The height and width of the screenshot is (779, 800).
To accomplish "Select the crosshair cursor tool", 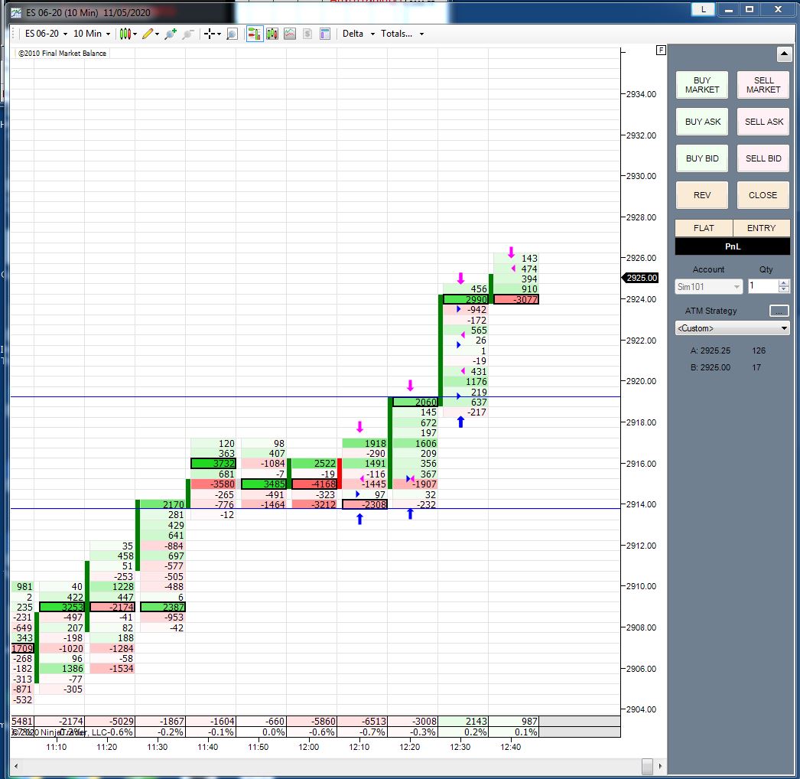I will (x=210, y=34).
